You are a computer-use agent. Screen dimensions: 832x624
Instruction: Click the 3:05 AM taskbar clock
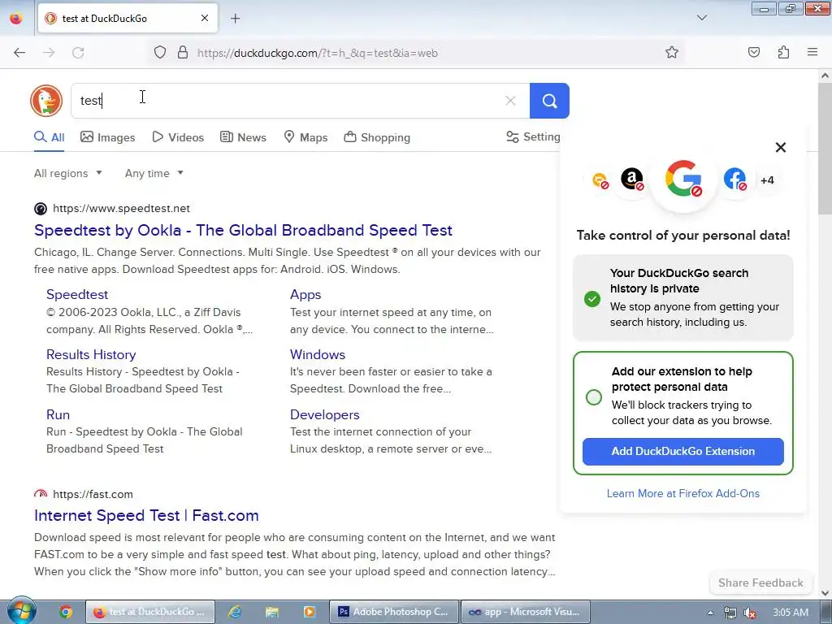point(791,613)
